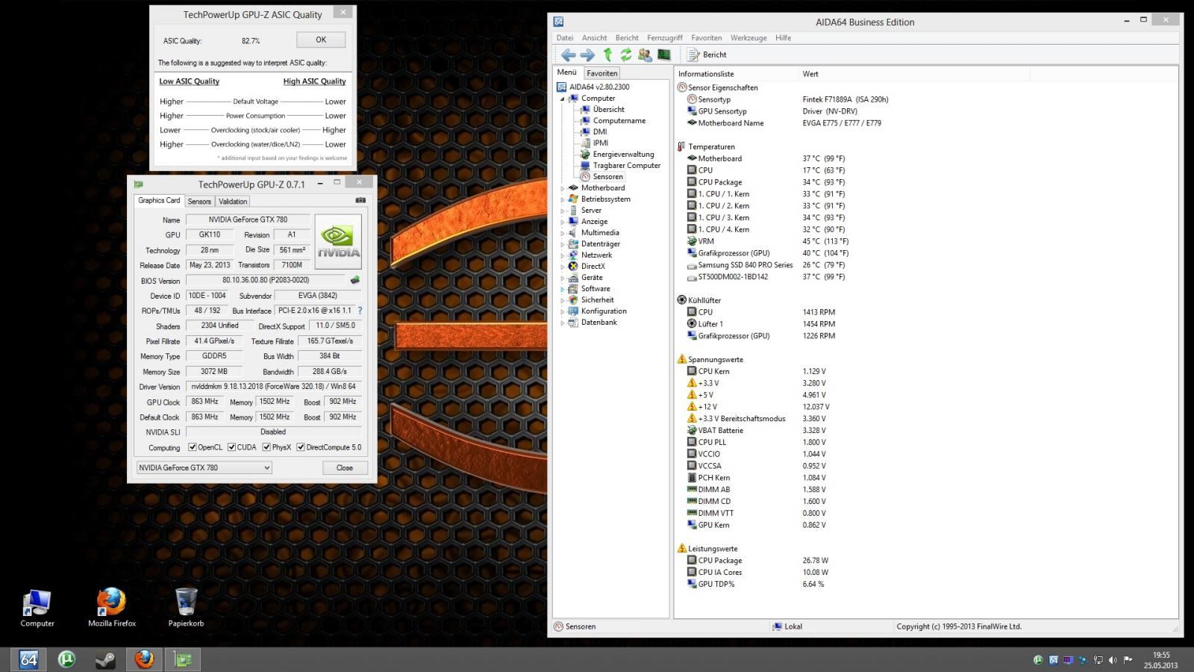The height and width of the screenshot is (672, 1194).
Task: Open the Fernzugriff menu
Action: pyautogui.click(x=665, y=38)
